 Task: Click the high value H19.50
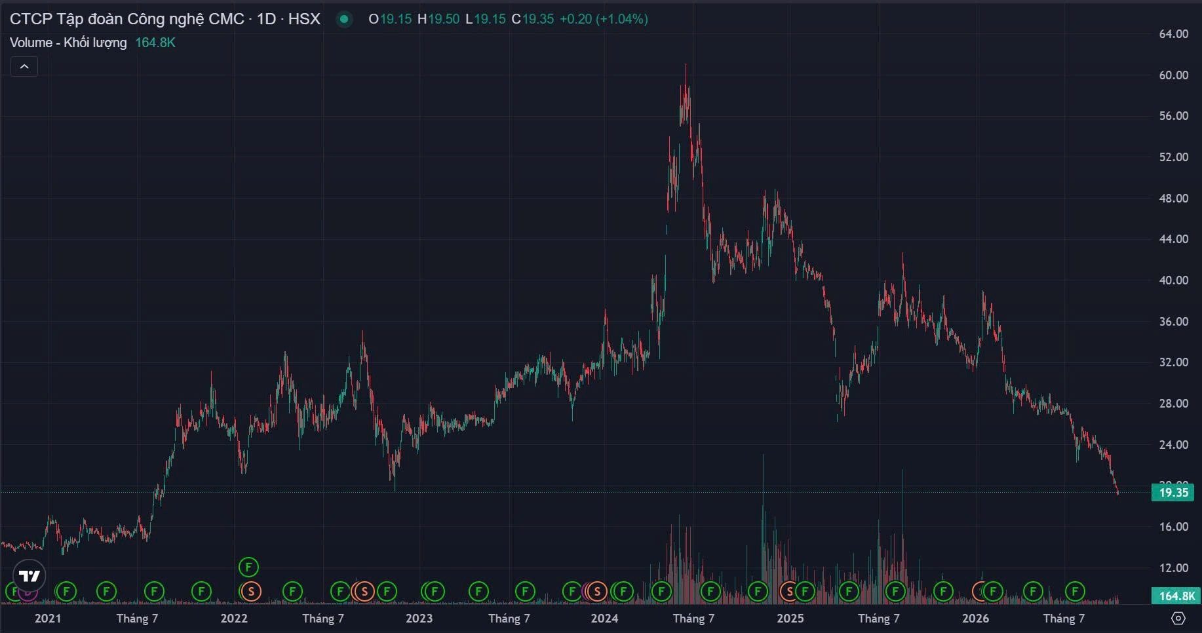point(438,19)
